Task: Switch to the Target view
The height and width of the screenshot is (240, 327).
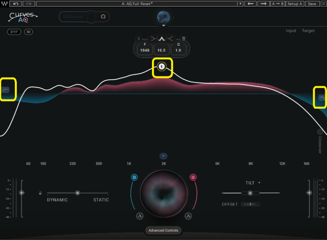Action: pyautogui.click(x=308, y=31)
